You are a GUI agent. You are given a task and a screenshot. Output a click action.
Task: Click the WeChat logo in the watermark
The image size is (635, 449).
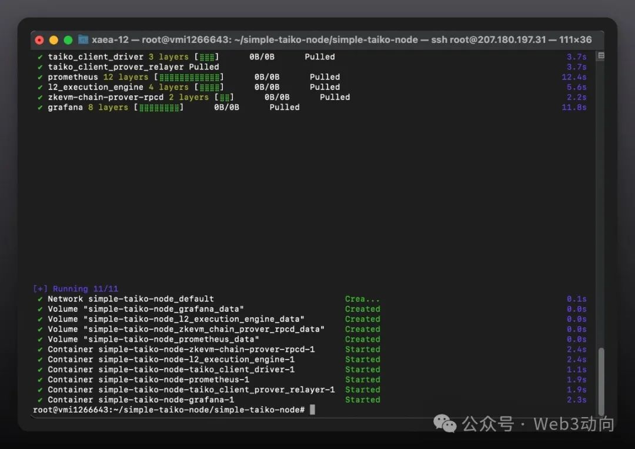pos(444,423)
